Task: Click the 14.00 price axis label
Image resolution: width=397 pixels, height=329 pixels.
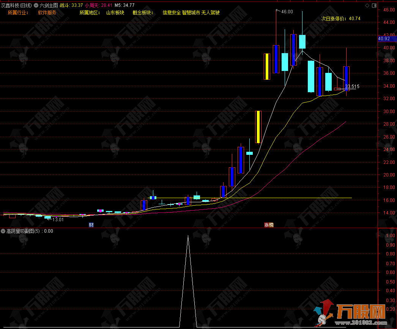Action: [x=389, y=213]
